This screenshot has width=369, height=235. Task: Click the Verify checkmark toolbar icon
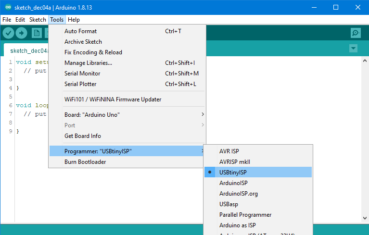[8, 33]
